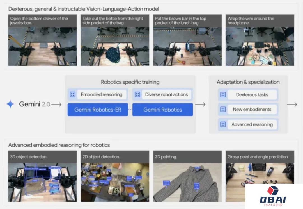Viewport: 303px width, 209px height.
Task: Click the 'Advanced embodied reasoning for robotics' heading
Action: (59, 145)
